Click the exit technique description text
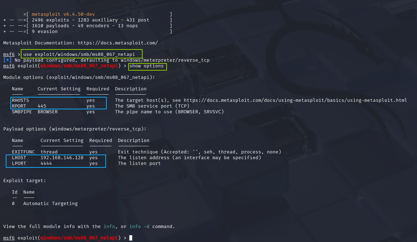 200,152
